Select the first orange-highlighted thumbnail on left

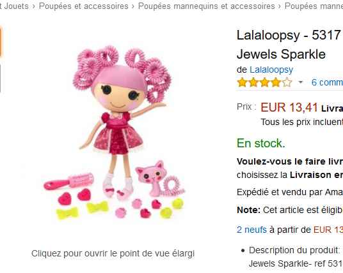click(x=1, y=41)
